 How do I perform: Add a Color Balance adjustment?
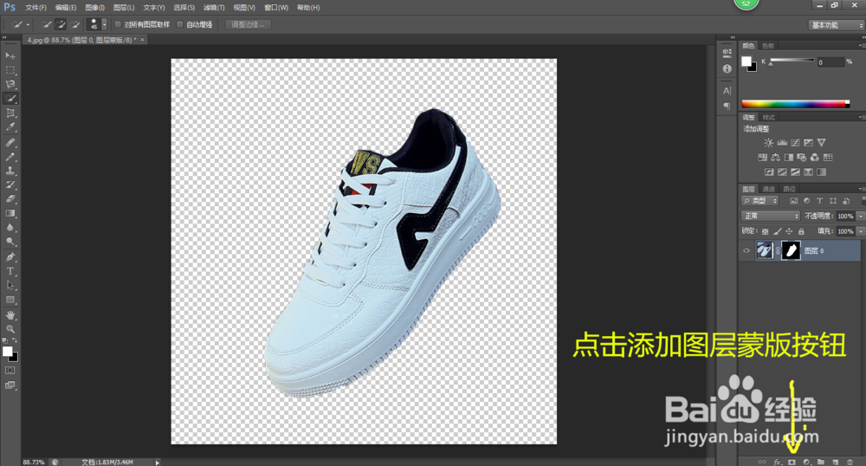coord(775,158)
